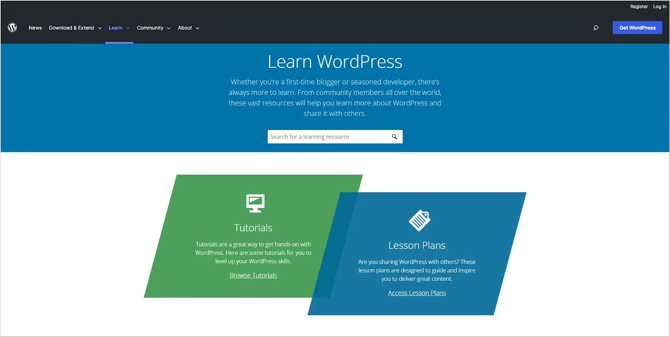Open the Browse Tutorials link
The width and height of the screenshot is (670, 337).
tap(253, 275)
